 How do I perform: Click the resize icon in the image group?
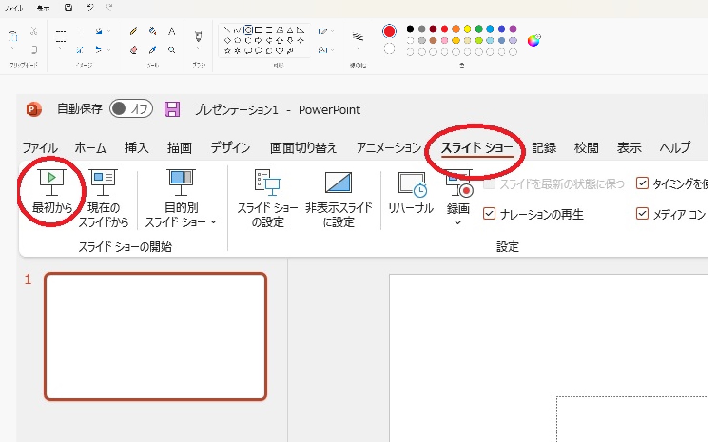[80, 50]
